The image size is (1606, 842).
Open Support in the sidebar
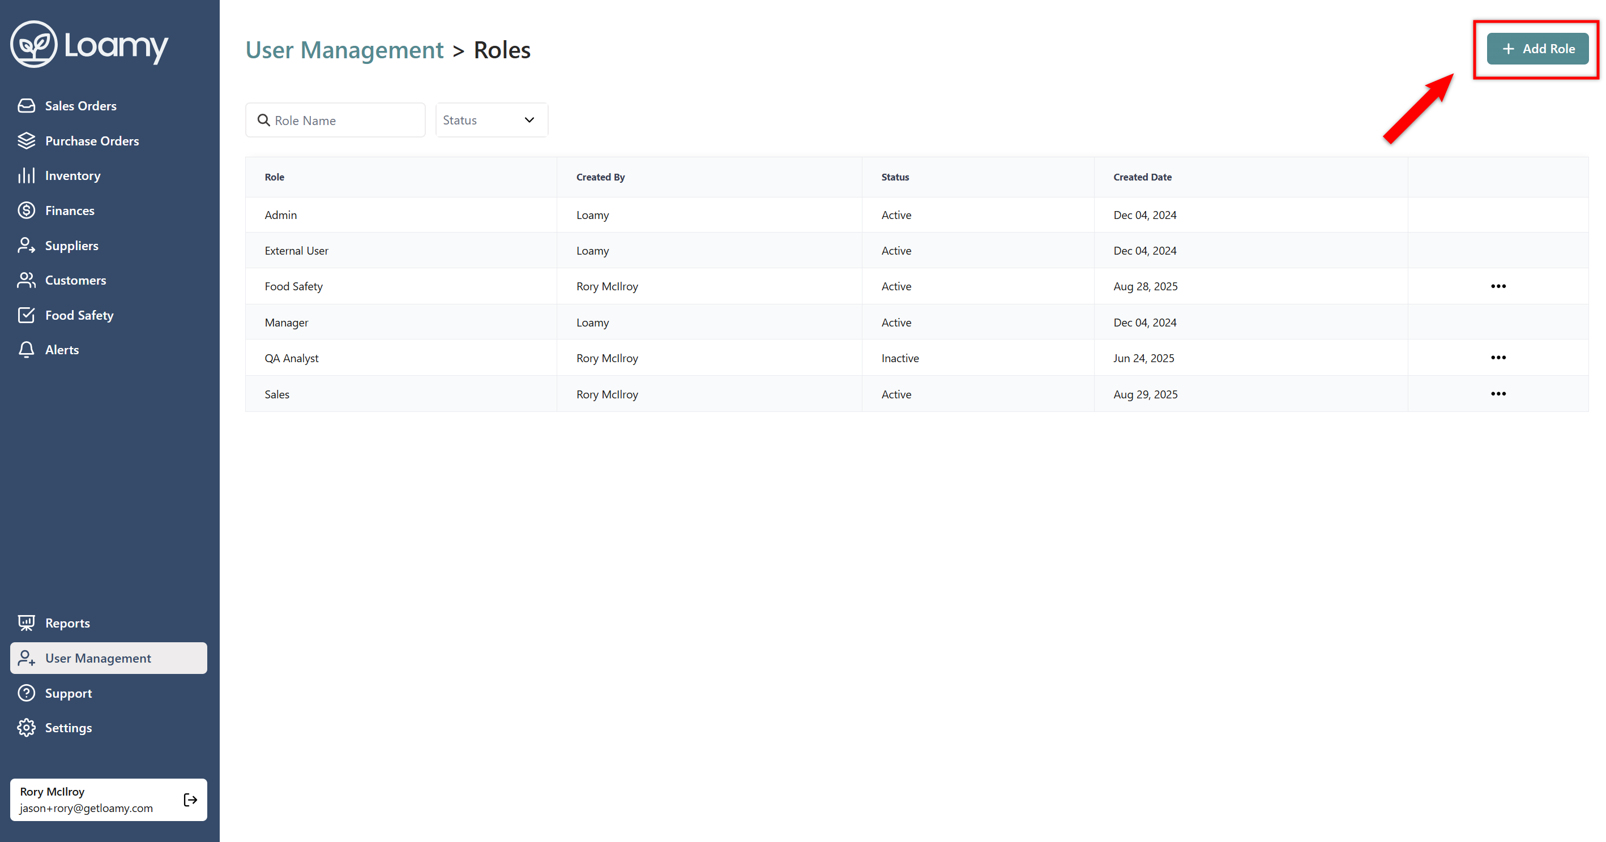coord(68,693)
